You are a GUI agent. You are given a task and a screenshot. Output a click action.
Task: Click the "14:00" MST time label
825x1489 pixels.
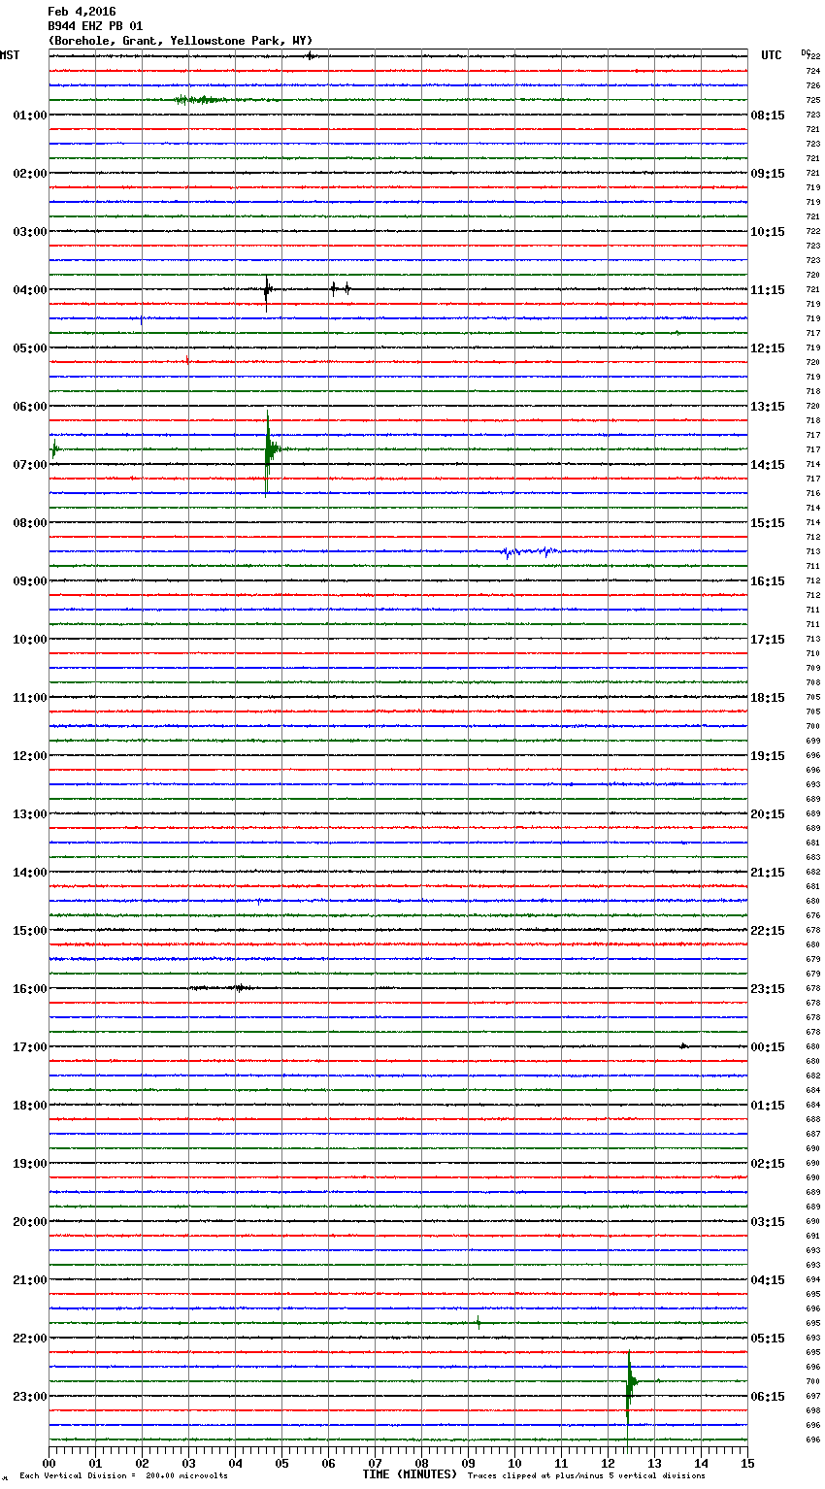30,873
